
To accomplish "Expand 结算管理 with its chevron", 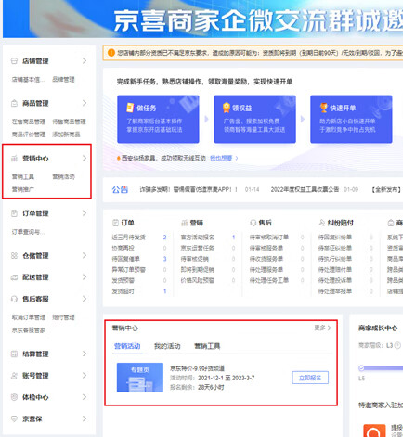I will 84,353.
